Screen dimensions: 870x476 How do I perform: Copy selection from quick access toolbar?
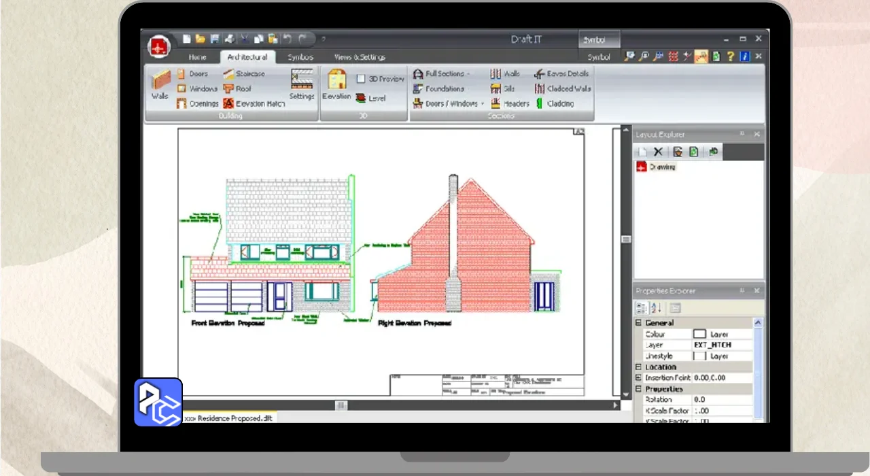coord(259,39)
